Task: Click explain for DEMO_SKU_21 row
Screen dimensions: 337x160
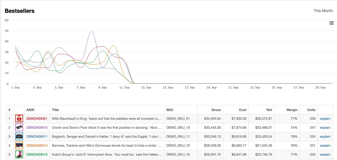Action: pyautogui.click(x=325, y=119)
